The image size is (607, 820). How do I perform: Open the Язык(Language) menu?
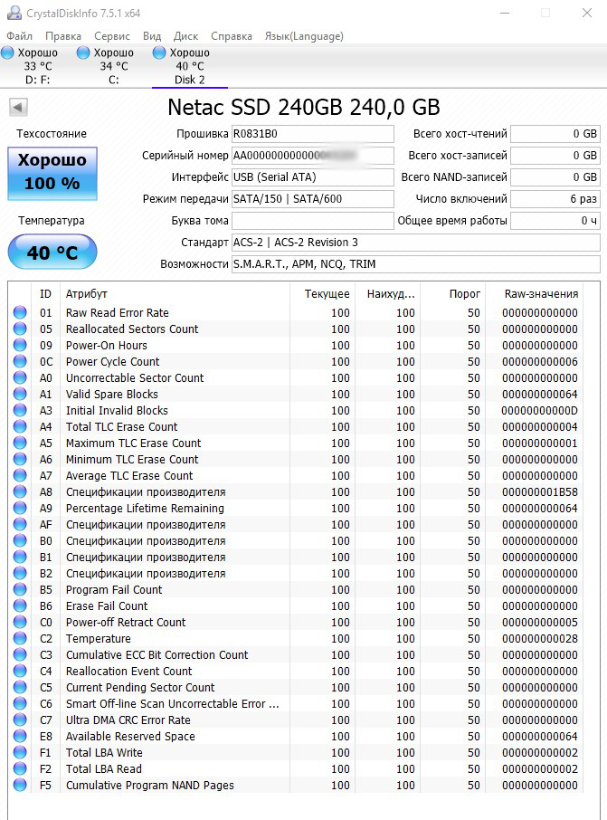click(x=304, y=36)
